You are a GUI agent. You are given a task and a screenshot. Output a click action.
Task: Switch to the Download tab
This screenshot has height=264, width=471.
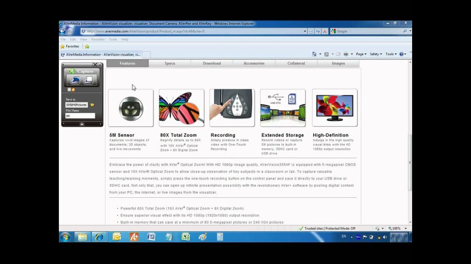click(212, 63)
